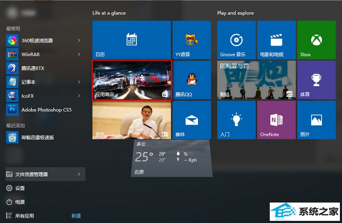Launch the YY语音 tile

coord(192,40)
